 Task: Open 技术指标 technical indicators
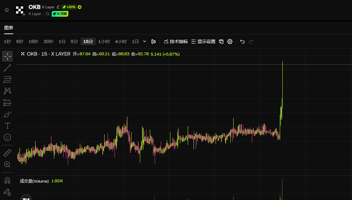pos(176,41)
